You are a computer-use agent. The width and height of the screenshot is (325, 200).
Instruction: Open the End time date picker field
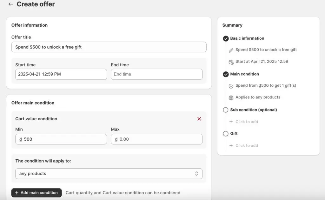point(156,74)
